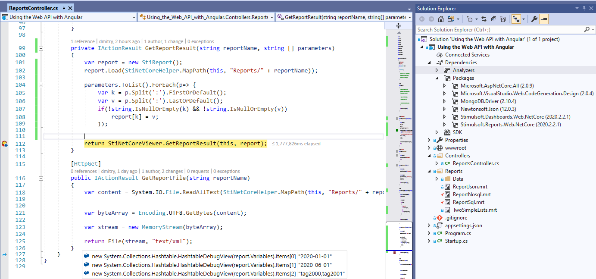Image resolution: width=596 pixels, height=279 pixels.
Task: Open ReportsController.cs in Solution Explorer
Action: tap(476, 163)
